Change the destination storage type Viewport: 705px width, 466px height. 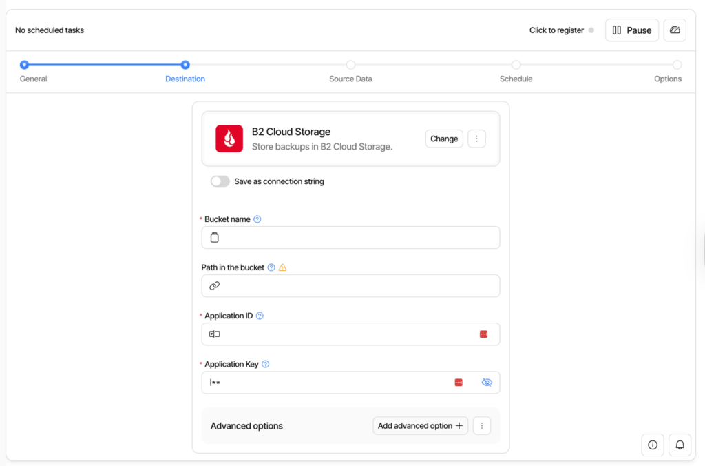(x=444, y=139)
